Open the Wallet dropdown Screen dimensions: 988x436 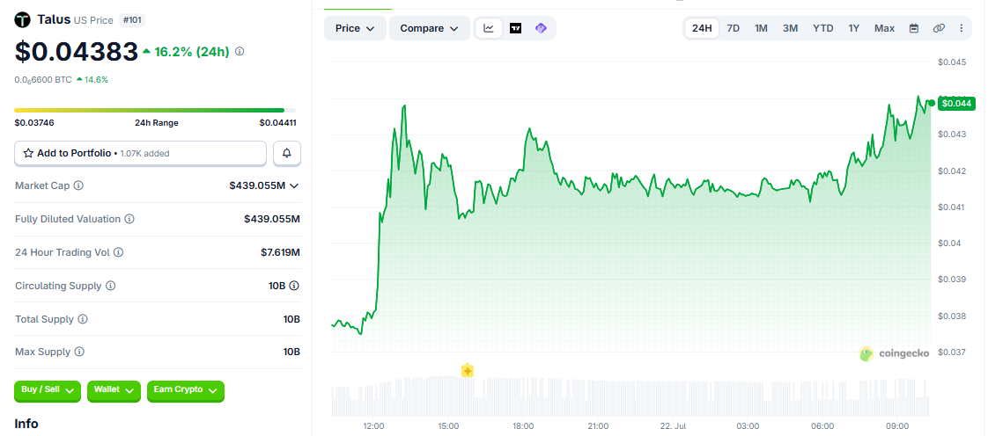coord(114,390)
